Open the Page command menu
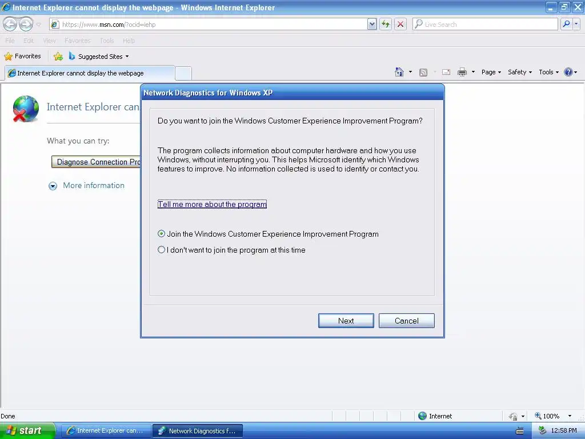This screenshot has width=585, height=439. (x=491, y=72)
